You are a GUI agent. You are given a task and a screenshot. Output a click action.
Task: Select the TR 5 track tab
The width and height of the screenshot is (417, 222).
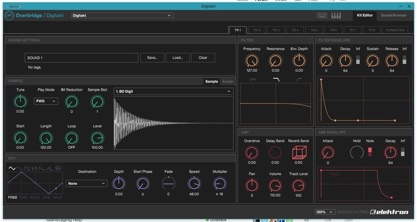click(x=314, y=30)
